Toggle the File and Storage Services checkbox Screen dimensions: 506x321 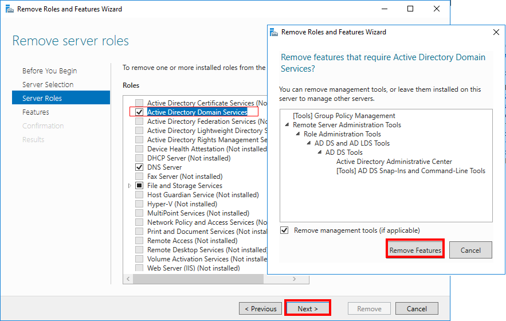click(x=139, y=186)
